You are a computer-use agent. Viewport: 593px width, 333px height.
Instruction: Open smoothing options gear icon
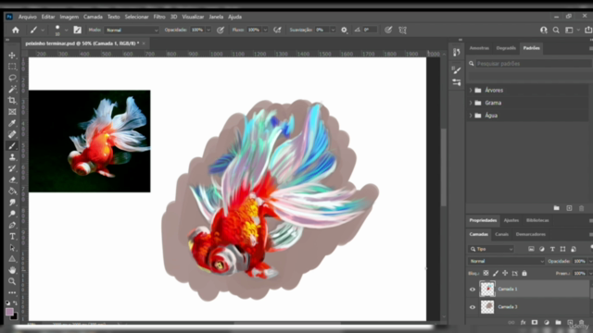click(x=344, y=30)
